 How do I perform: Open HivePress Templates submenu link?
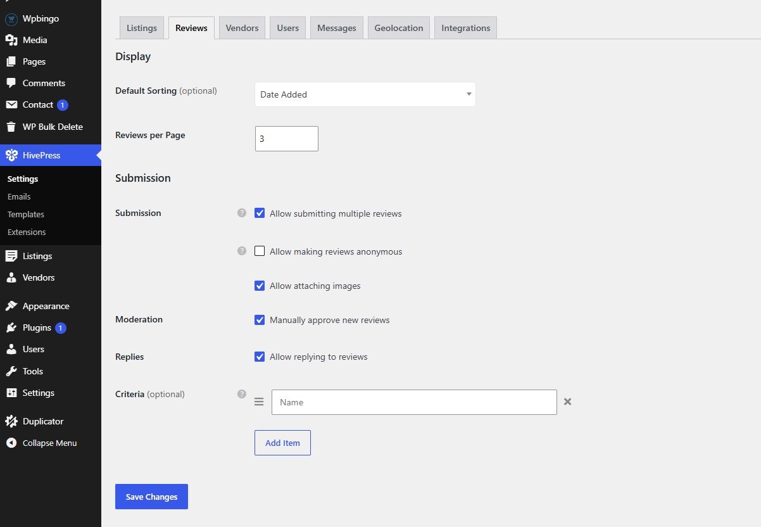26,214
